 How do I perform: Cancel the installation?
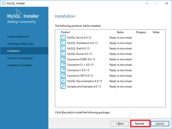point(160,124)
